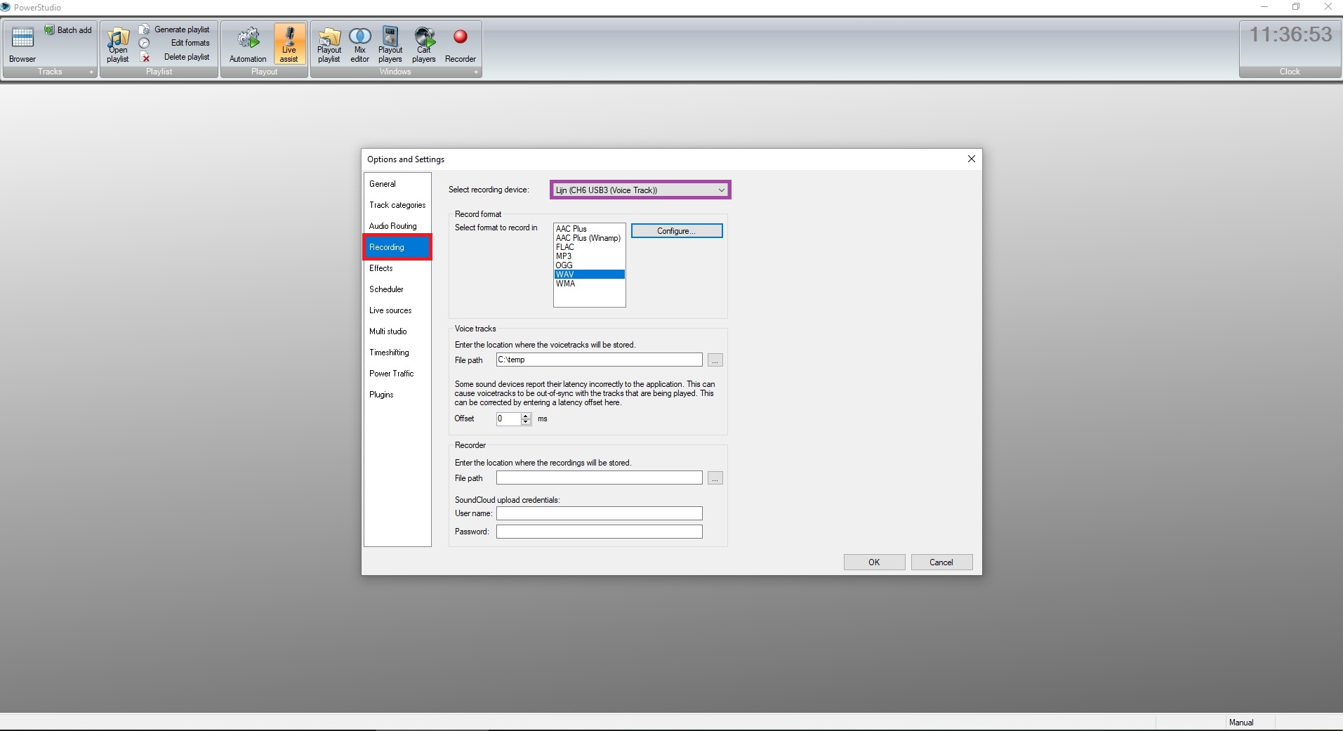The image size is (1343, 731).
Task: Expand the Windows ribbon group options
Action: tap(476, 72)
